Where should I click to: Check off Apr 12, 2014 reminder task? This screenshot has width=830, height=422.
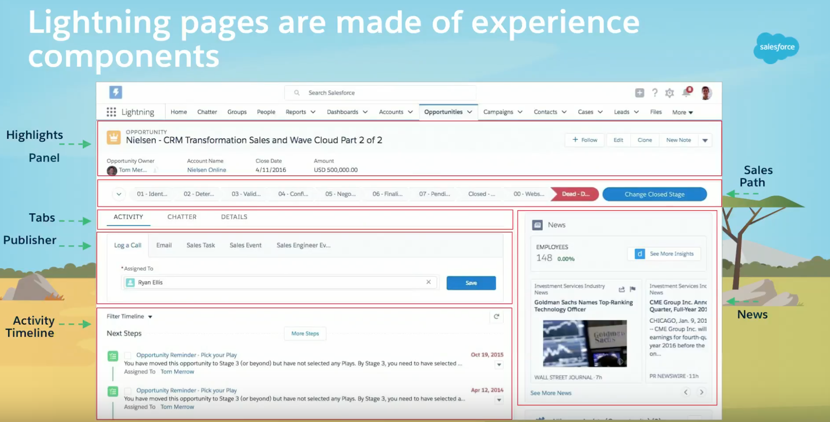pos(128,391)
